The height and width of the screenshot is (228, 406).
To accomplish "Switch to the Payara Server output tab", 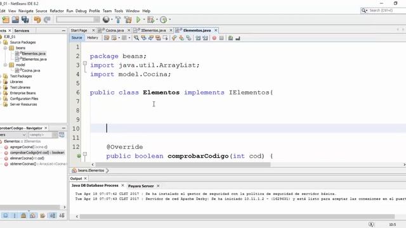I will (x=141, y=186).
